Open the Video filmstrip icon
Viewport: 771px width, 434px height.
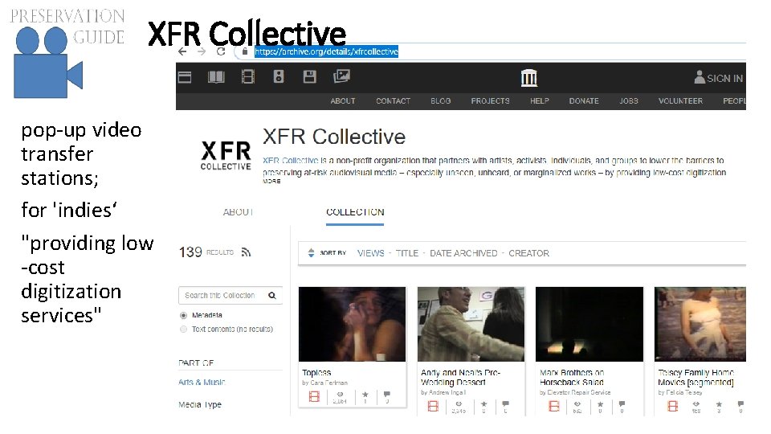[x=248, y=77]
